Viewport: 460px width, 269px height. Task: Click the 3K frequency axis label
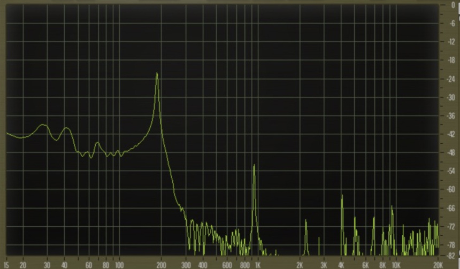click(x=324, y=265)
